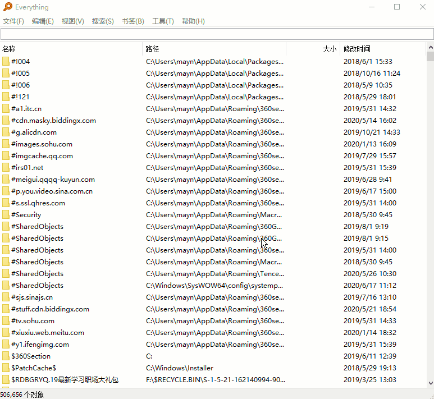Screen dimensions: 434x399
Task: Sort by the 名称 column header
Action: coord(71,49)
